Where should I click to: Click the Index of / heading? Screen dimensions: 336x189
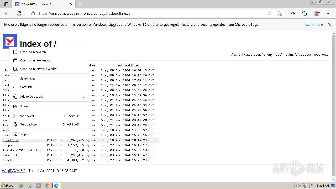pos(38,44)
